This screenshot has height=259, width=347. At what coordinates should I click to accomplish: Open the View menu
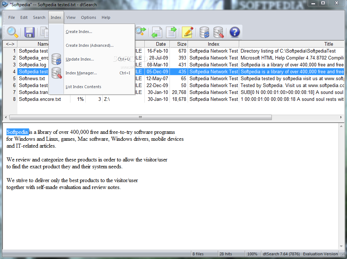point(71,17)
